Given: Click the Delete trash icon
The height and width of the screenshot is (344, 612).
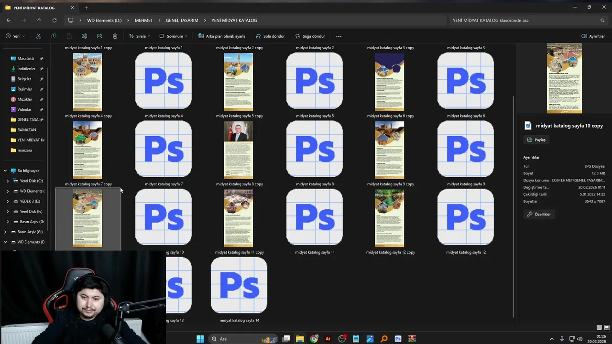Looking at the screenshot, I should [x=115, y=36].
